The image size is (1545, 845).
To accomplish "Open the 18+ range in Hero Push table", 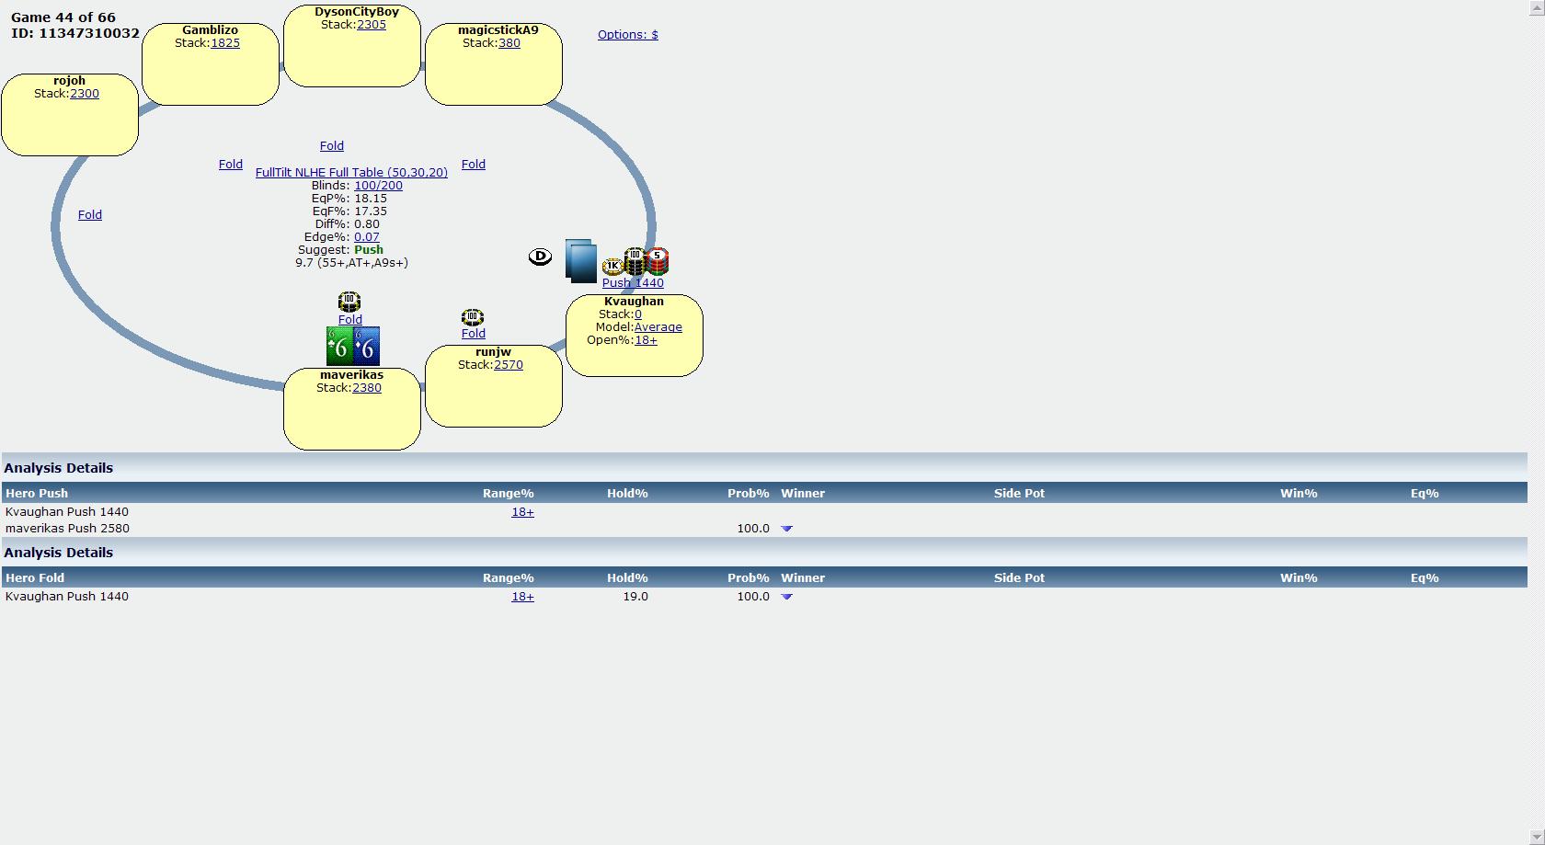I will (522, 512).
